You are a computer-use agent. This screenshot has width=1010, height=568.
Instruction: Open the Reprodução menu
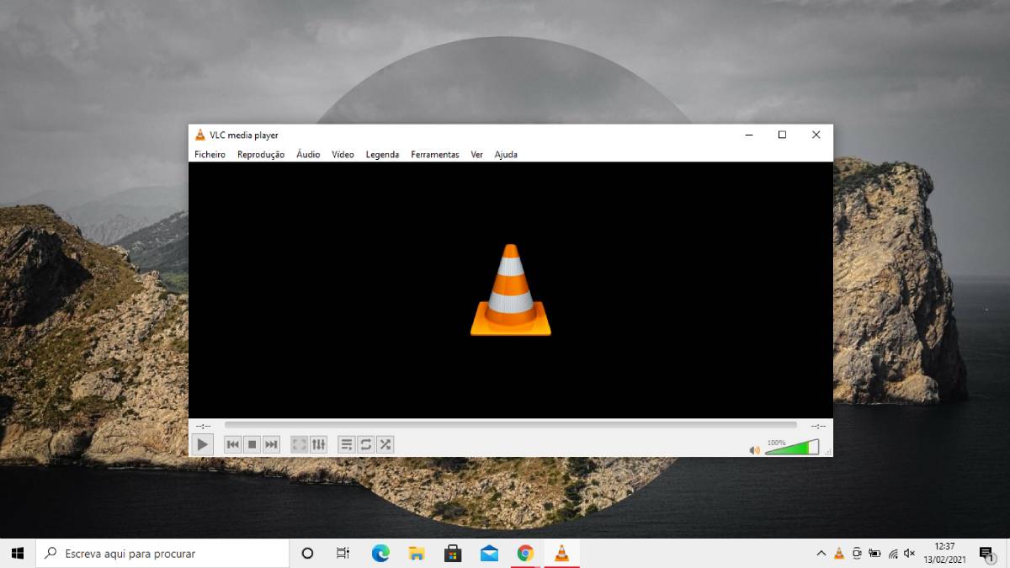(x=260, y=155)
